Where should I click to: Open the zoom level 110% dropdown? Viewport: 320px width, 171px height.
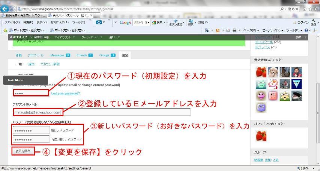(x=314, y=168)
